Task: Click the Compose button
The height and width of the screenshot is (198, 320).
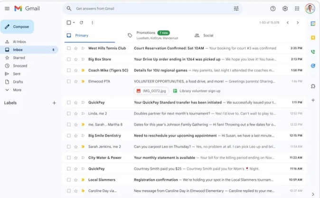Action: [x=17, y=27]
